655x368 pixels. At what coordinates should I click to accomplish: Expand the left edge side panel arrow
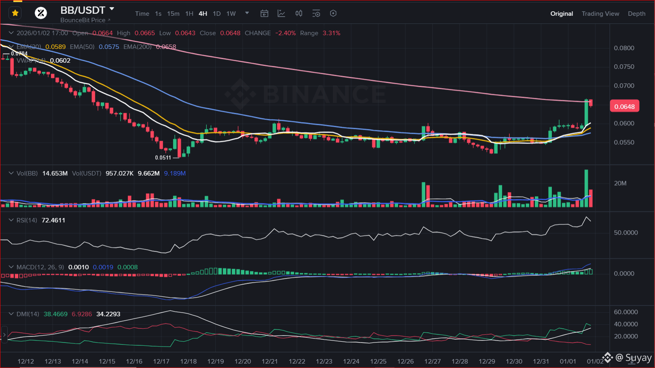(4, 335)
